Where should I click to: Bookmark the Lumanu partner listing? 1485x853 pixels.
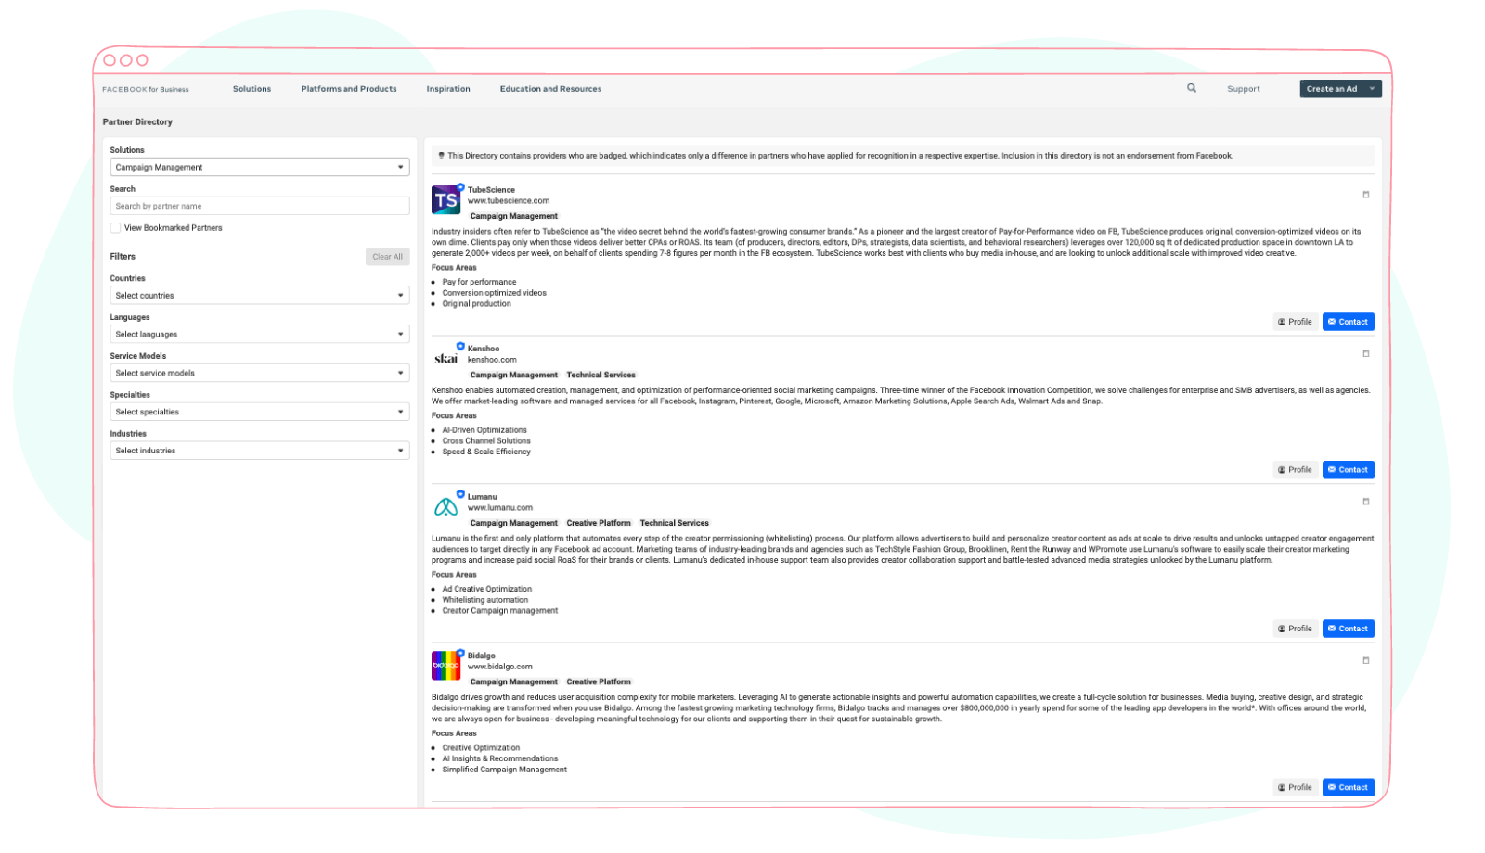(1365, 502)
